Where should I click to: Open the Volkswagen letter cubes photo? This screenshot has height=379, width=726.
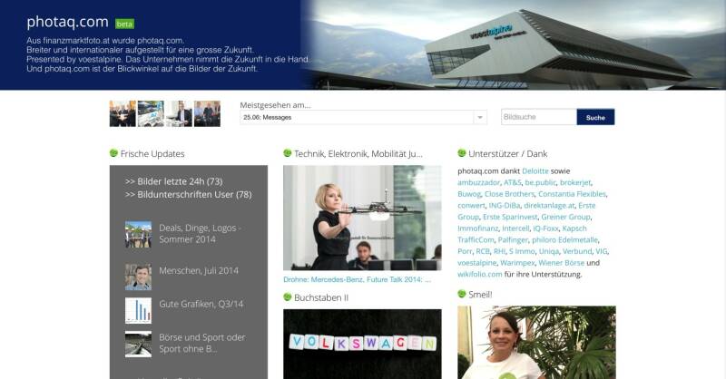click(x=362, y=344)
